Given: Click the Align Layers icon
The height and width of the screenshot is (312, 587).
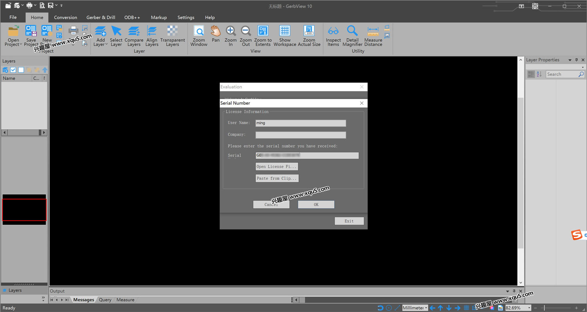Looking at the screenshot, I should (x=152, y=31).
